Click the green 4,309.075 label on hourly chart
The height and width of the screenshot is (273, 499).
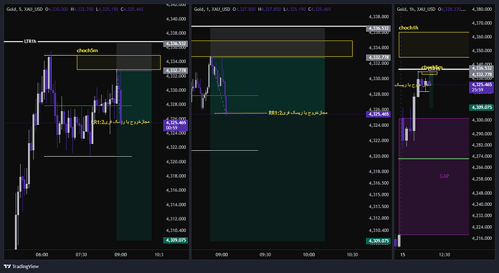tap(482, 108)
